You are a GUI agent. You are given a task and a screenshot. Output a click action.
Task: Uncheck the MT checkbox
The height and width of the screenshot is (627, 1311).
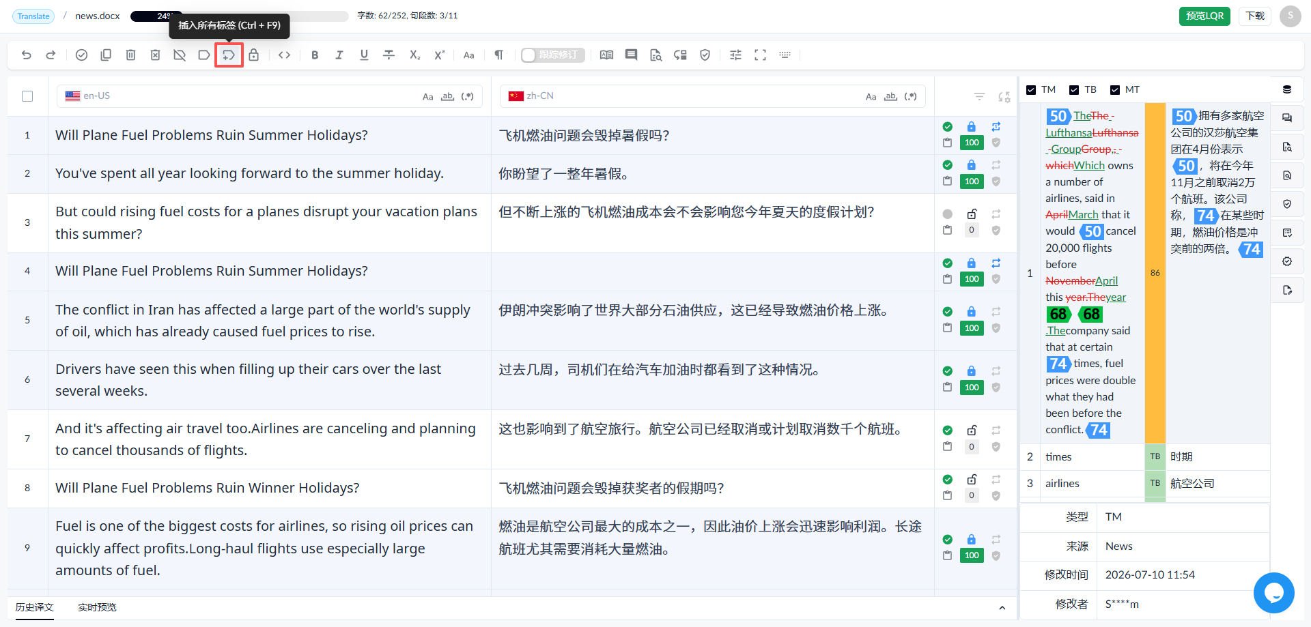[1115, 90]
